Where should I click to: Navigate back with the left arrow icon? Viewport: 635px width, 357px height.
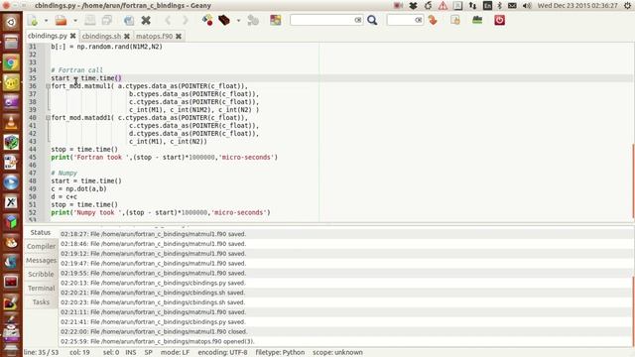click(x=168, y=20)
